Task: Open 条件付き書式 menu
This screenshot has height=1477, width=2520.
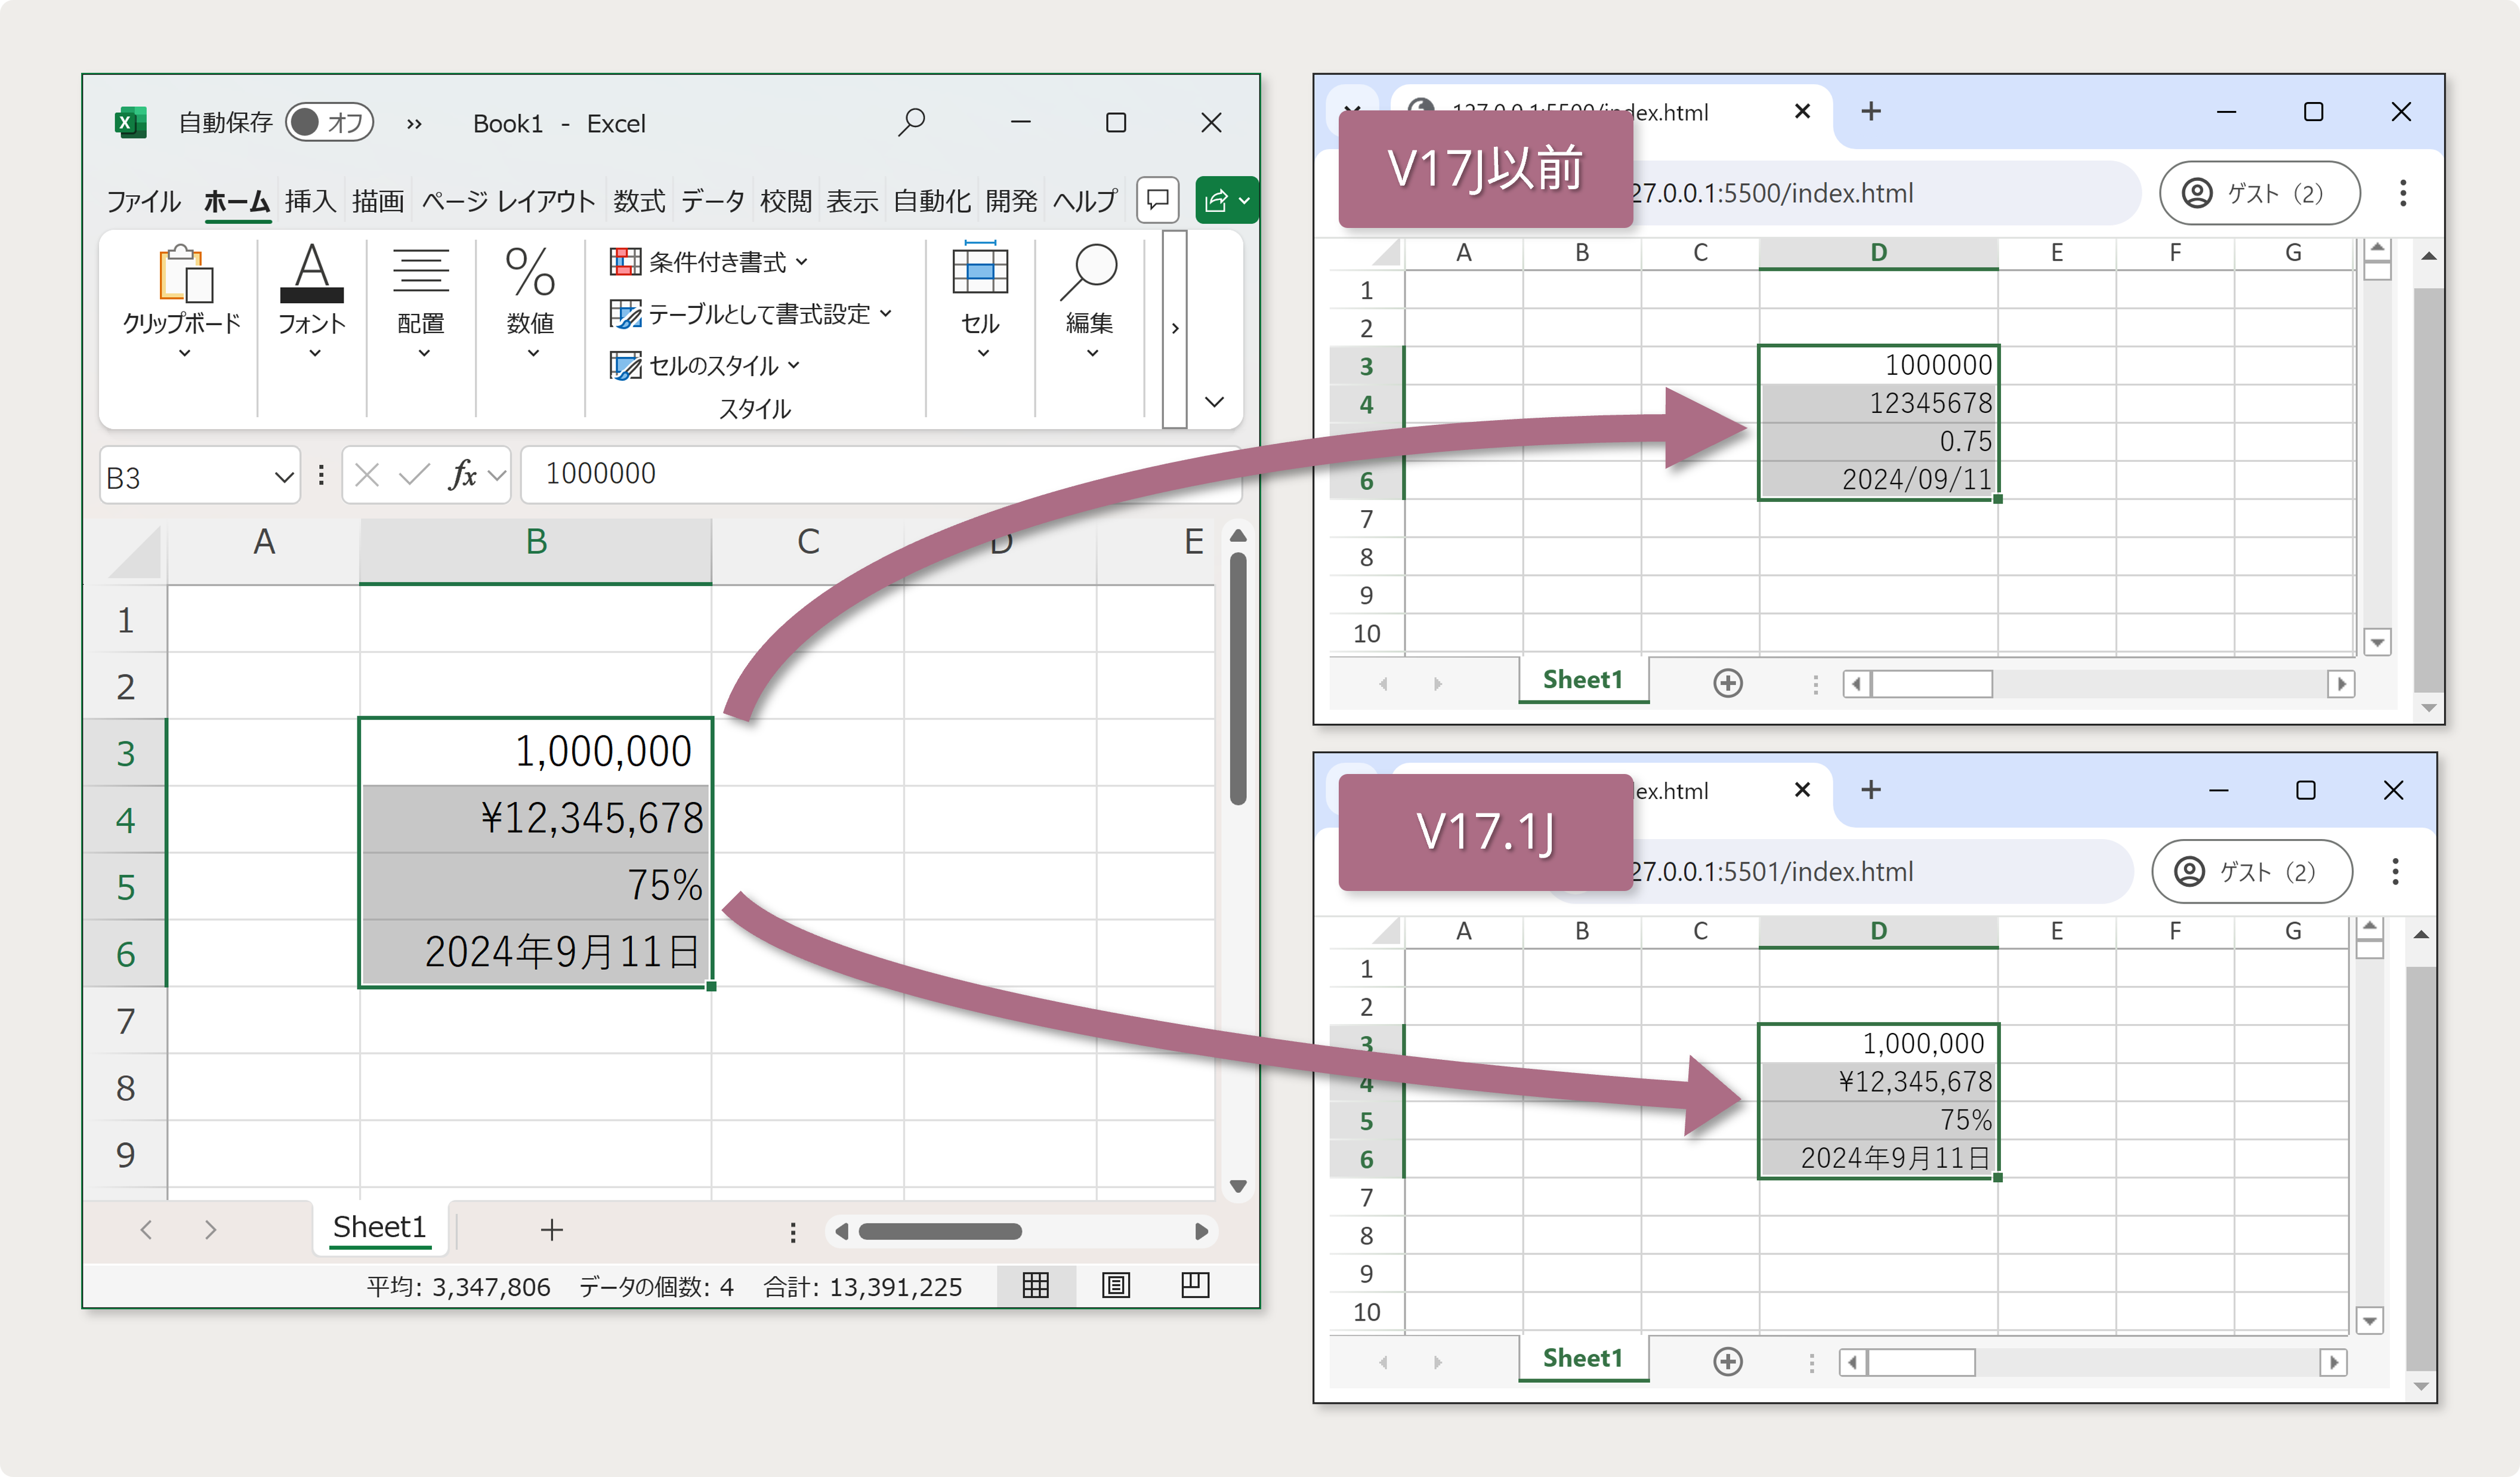Action: coord(708,262)
